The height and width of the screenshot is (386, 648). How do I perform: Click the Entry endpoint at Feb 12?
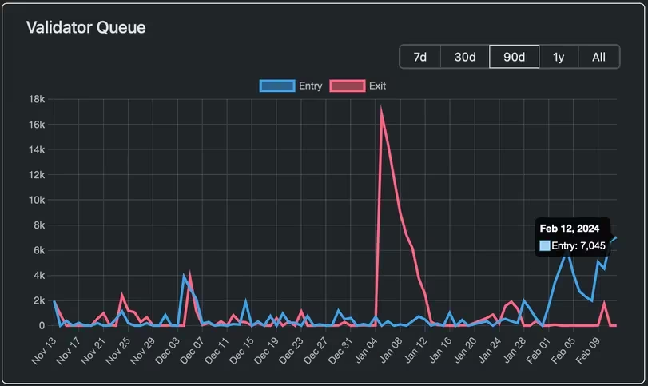[x=616, y=237]
